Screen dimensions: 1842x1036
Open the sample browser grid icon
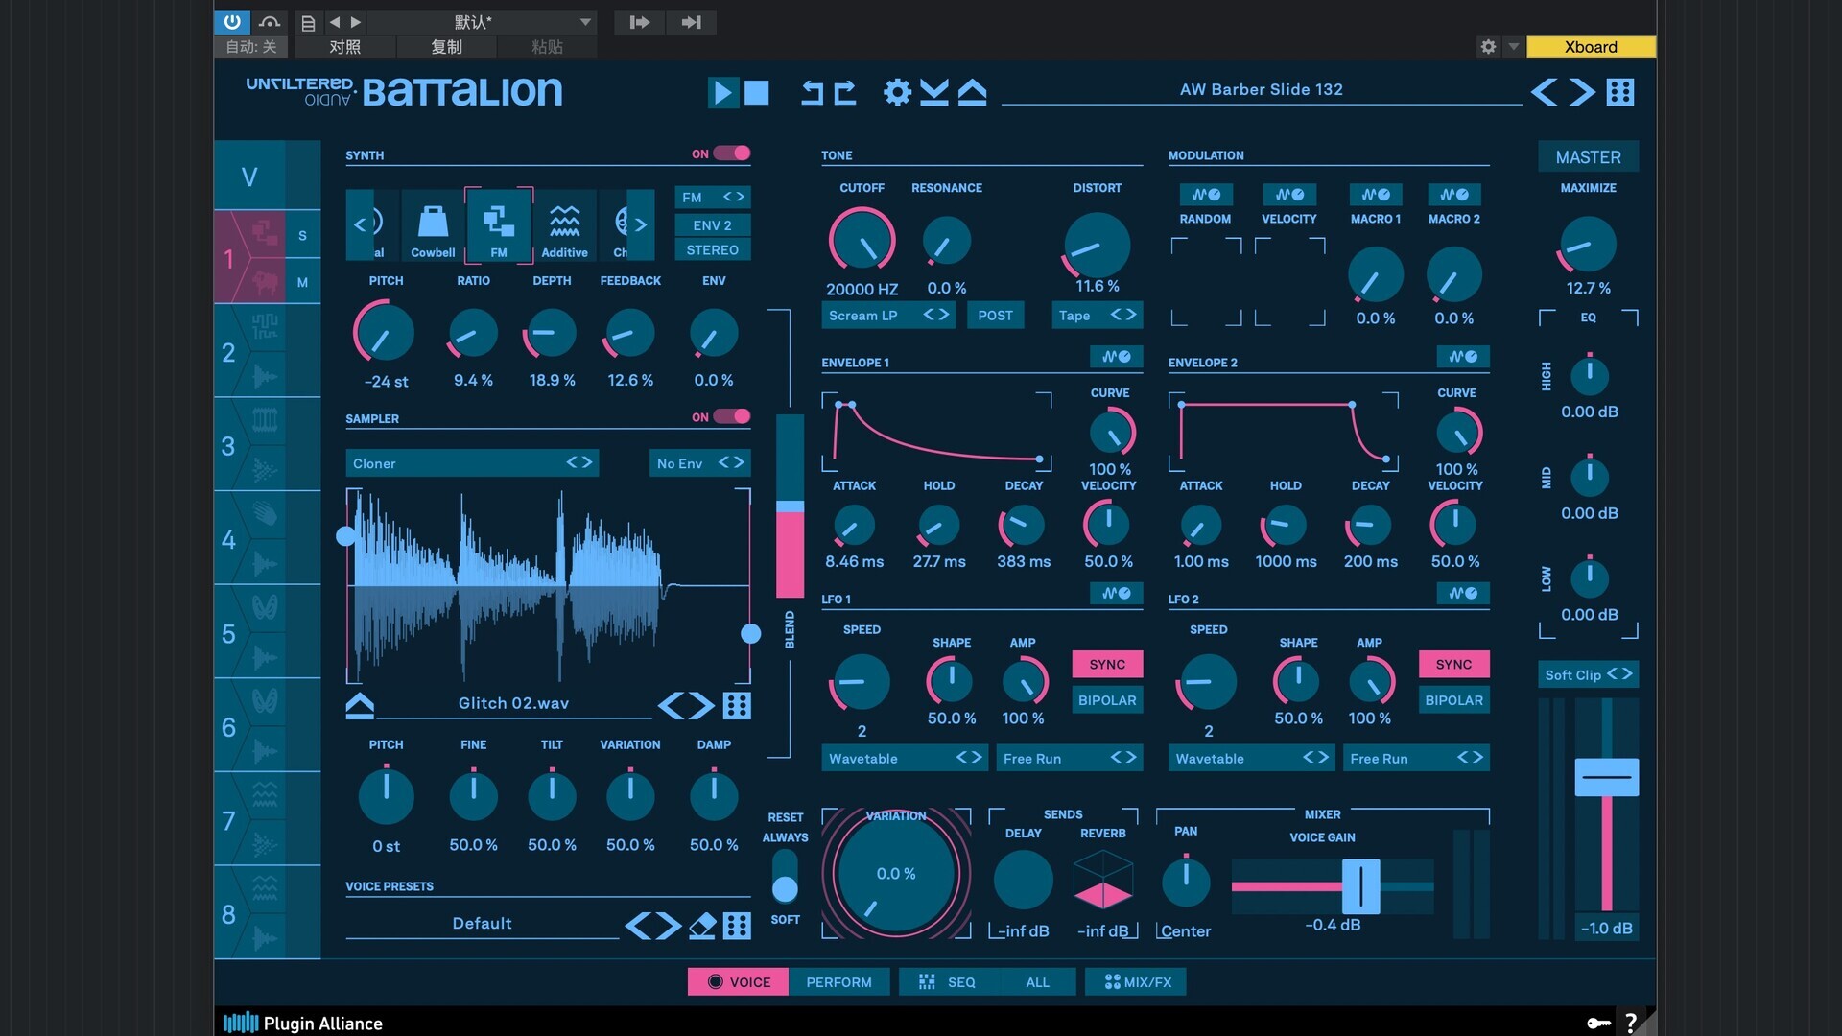point(737,706)
